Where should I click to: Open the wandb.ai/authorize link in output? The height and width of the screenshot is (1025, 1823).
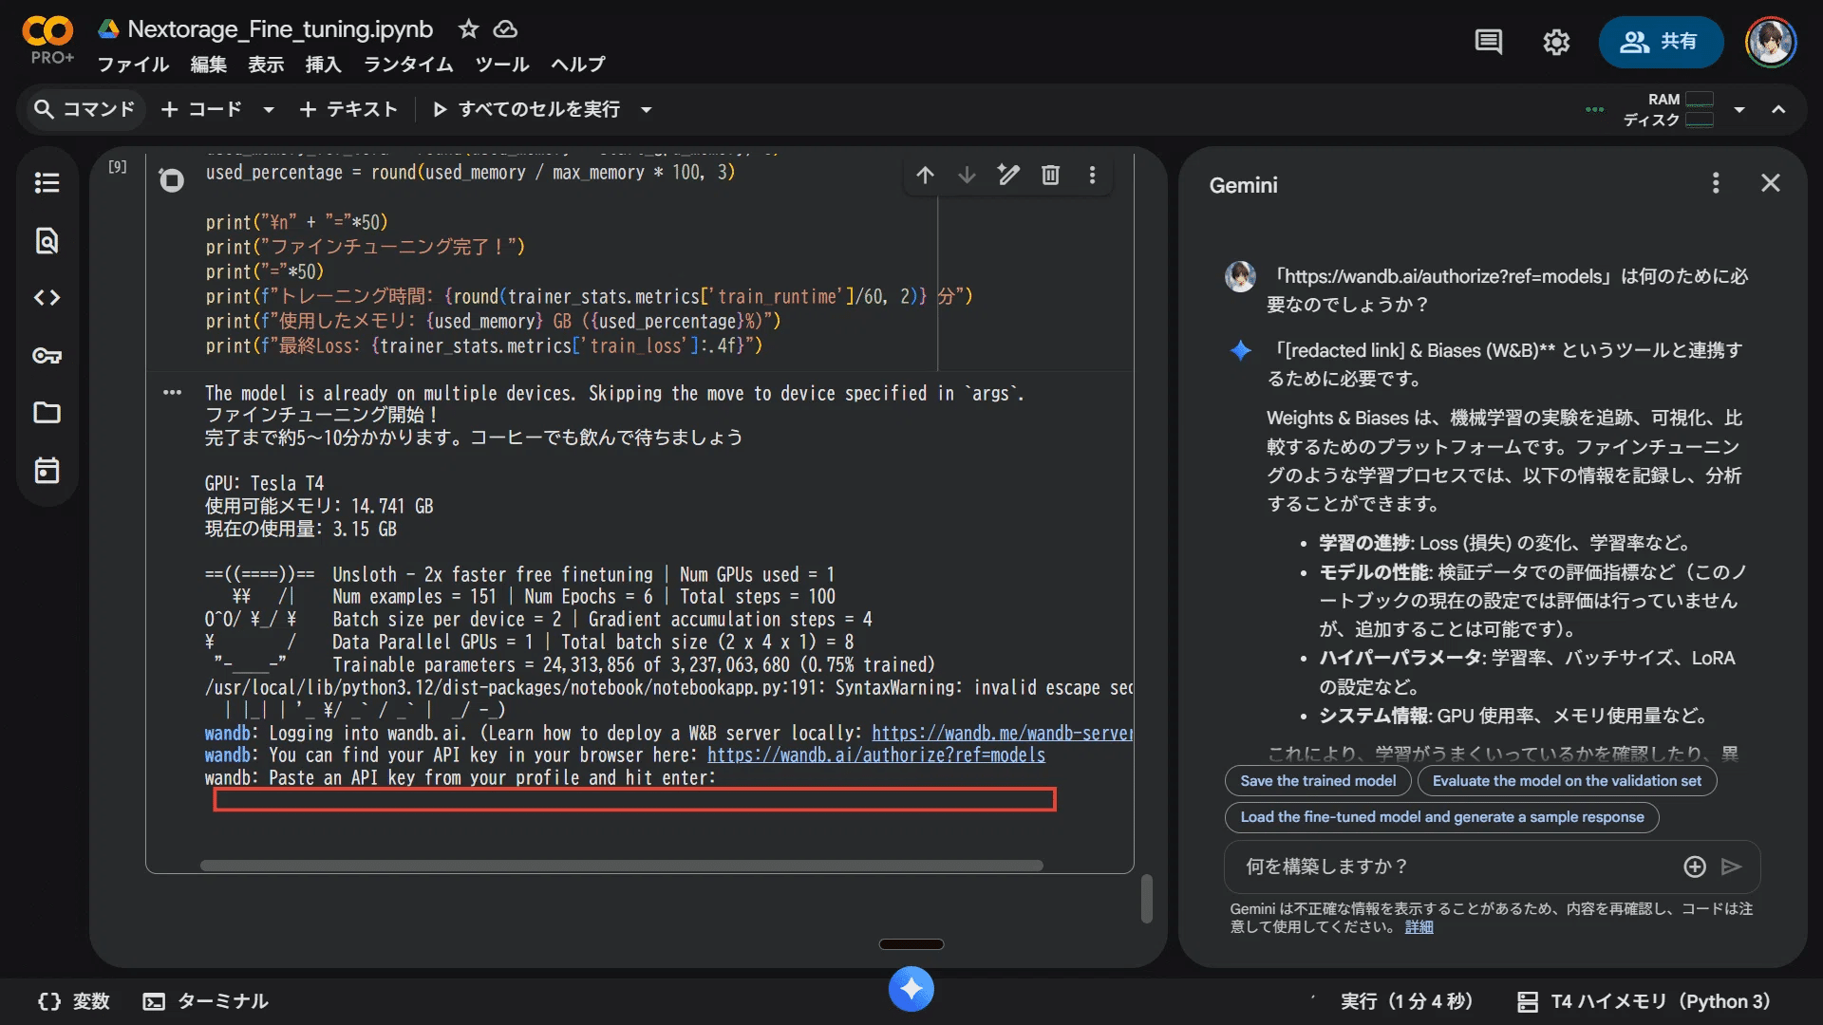(x=876, y=755)
